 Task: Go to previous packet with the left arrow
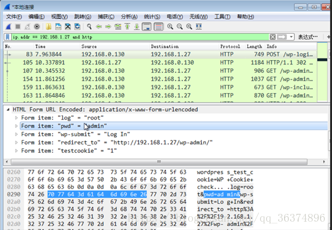(x=99, y=27)
